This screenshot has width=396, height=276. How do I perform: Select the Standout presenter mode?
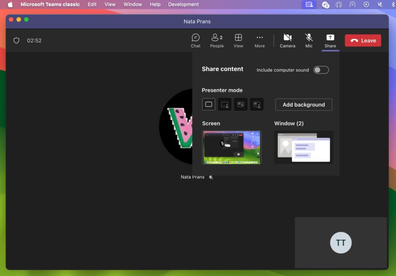click(225, 104)
